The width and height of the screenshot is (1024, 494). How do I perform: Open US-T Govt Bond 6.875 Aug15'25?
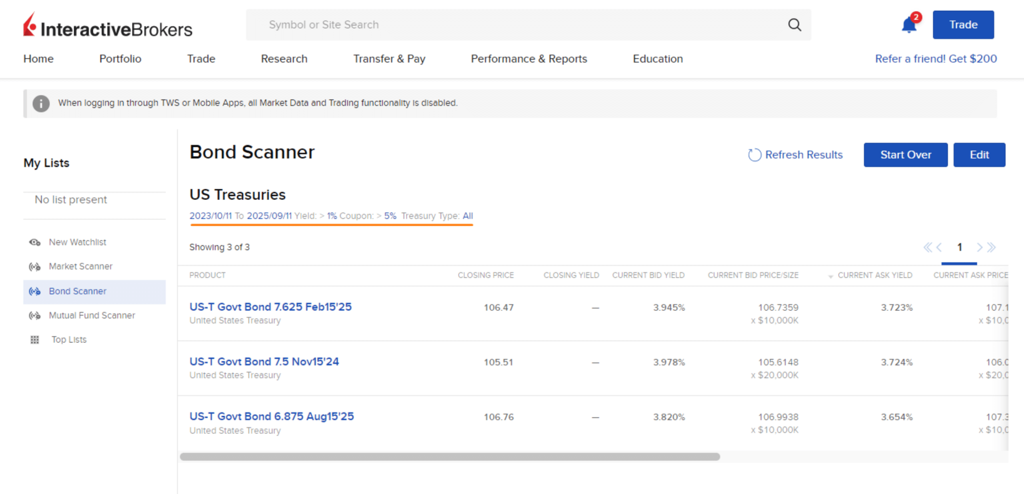(x=272, y=416)
